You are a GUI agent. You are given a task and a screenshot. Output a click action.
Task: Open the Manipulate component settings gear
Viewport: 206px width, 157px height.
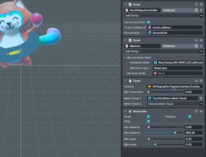point(201,111)
